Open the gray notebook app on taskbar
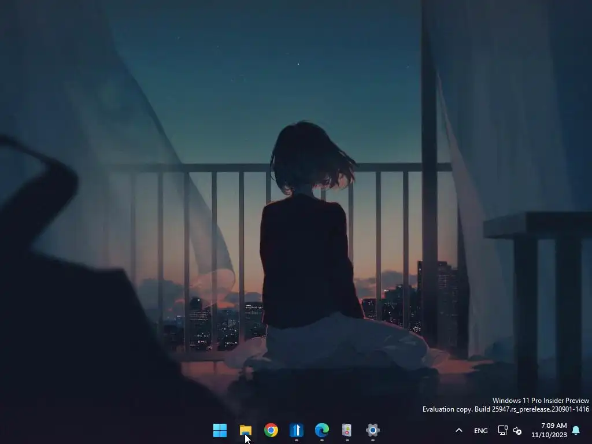The height and width of the screenshot is (444, 592). pos(347,430)
